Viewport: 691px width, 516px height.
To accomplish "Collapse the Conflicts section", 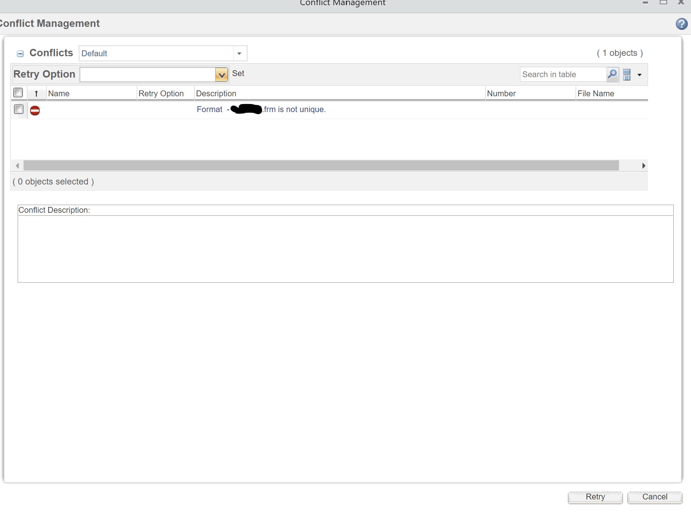I will coord(20,53).
